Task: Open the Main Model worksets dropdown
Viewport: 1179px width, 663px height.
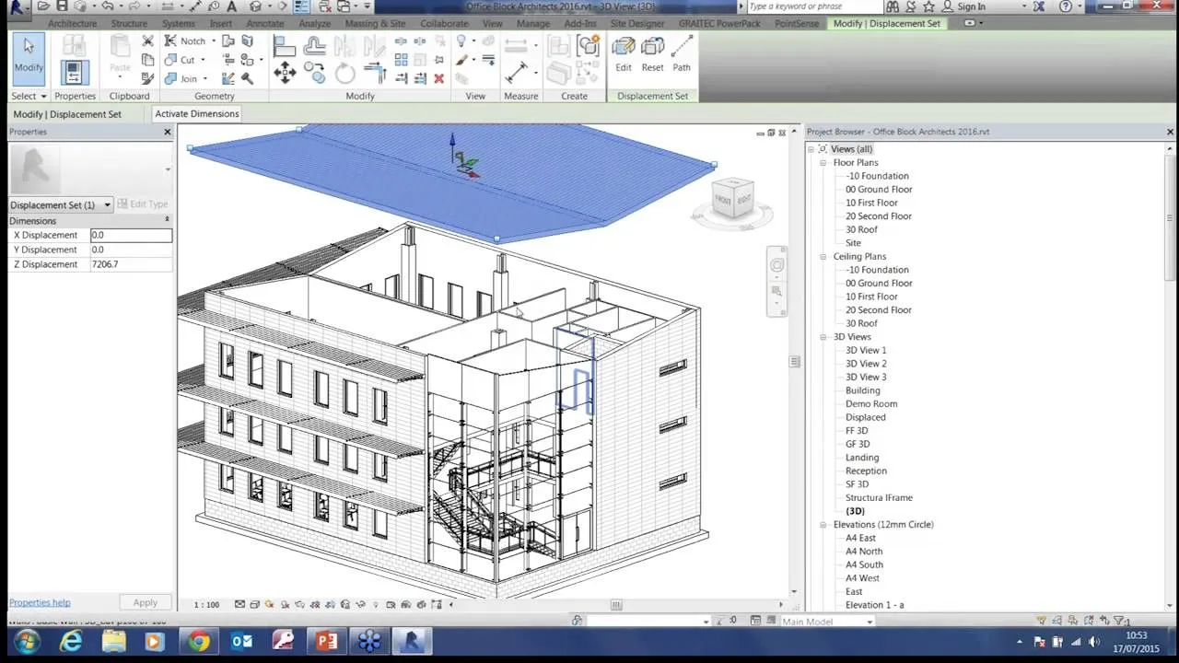Action: click(869, 622)
